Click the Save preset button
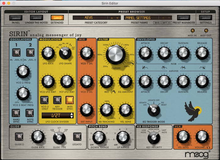The image size is (220, 160). click(157, 23)
